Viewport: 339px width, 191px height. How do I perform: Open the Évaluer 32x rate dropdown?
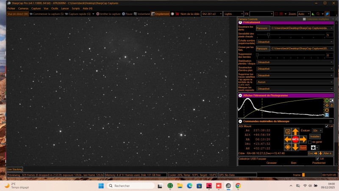[316, 130]
